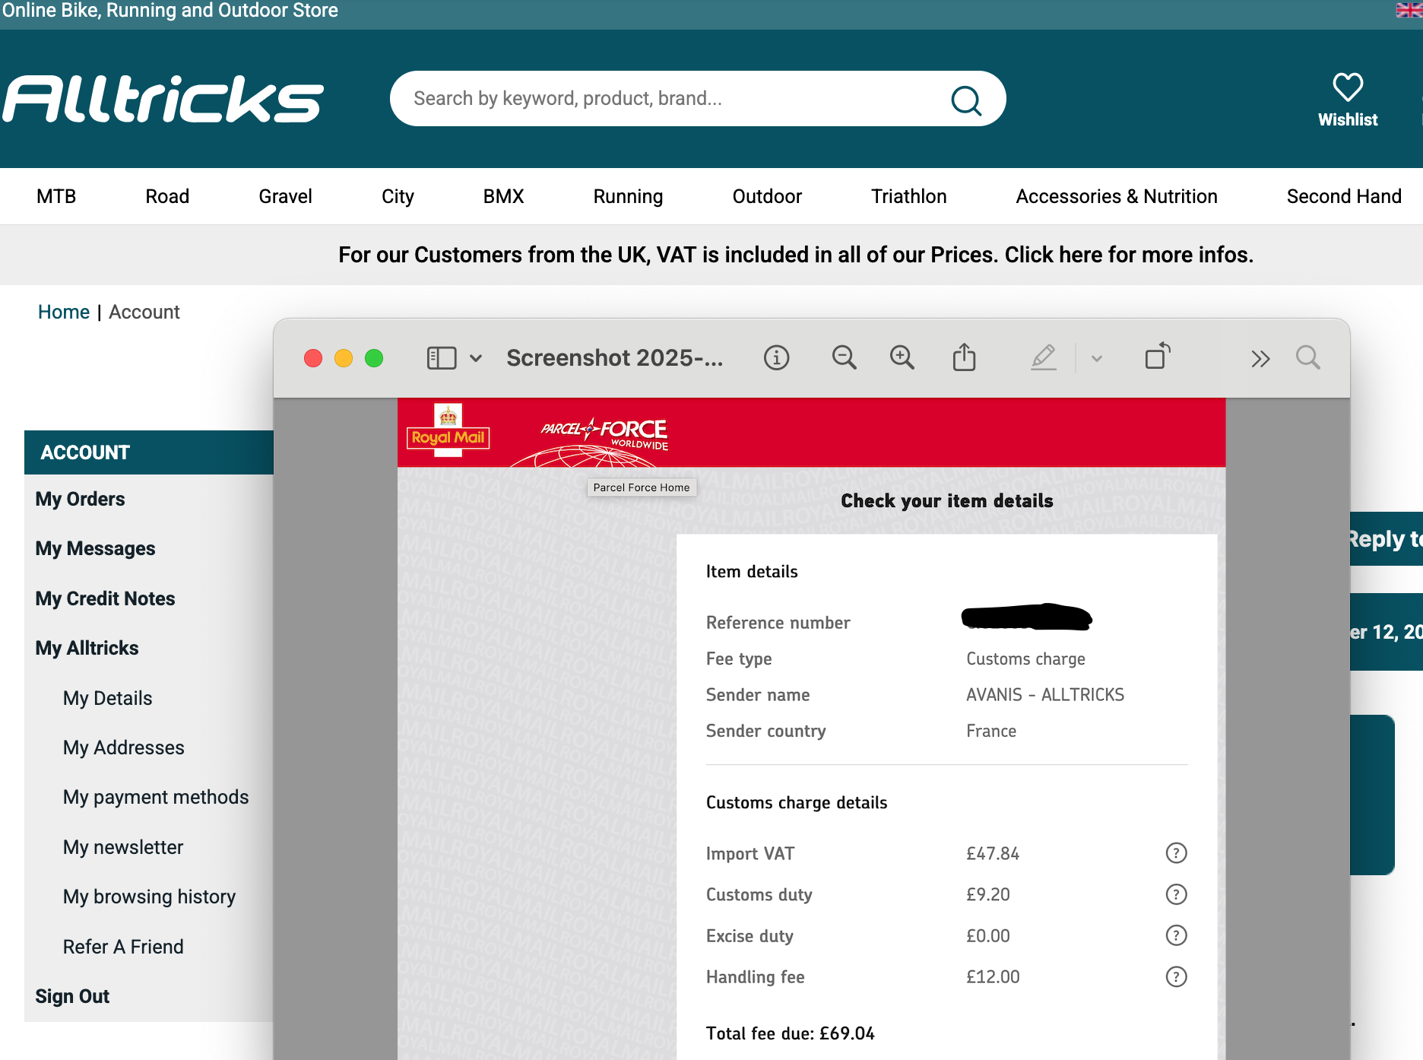Click the search magnifier icon in Alltricks search bar
Viewport: 1423px width, 1060px height.
point(966,100)
